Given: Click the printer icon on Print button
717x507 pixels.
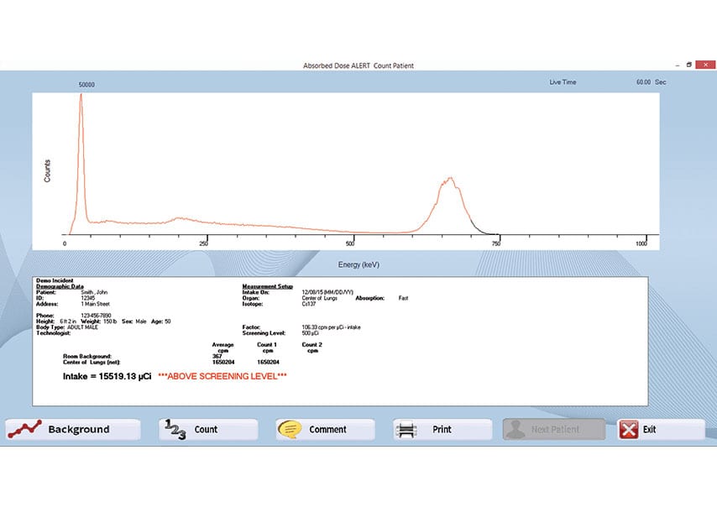Looking at the screenshot, I should [x=406, y=429].
